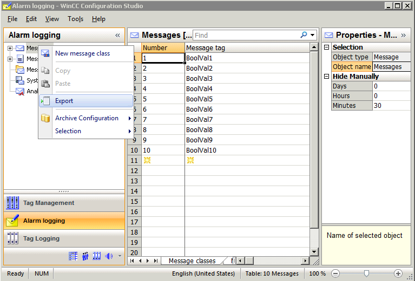415x281 pixels.
Task: Collapse the Alarm logging navigation pane
Action: pyautogui.click(x=117, y=35)
